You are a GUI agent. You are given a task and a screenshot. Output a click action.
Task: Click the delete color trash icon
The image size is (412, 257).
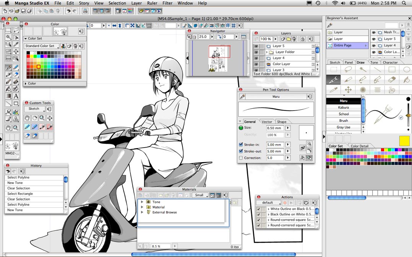(75, 46)
